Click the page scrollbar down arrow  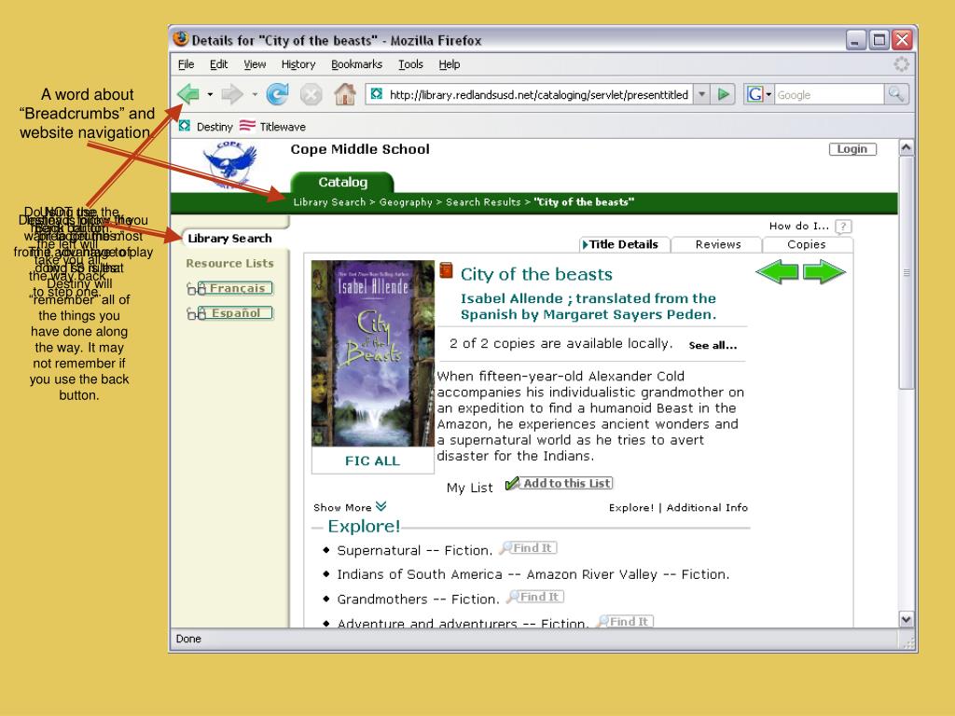[907, 619]
